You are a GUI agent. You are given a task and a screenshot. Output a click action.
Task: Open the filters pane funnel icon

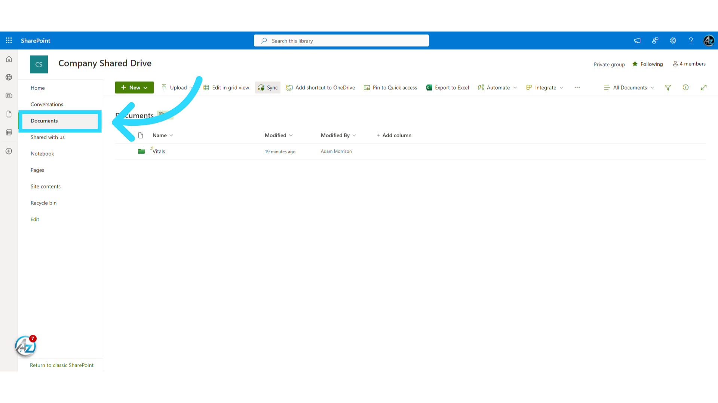(668, 88)
